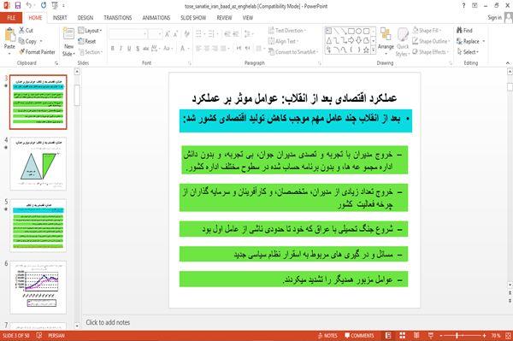Screen dimensions: 513x341
Task: Toggle the Comments pane button
Action: [x=359, y=335]
